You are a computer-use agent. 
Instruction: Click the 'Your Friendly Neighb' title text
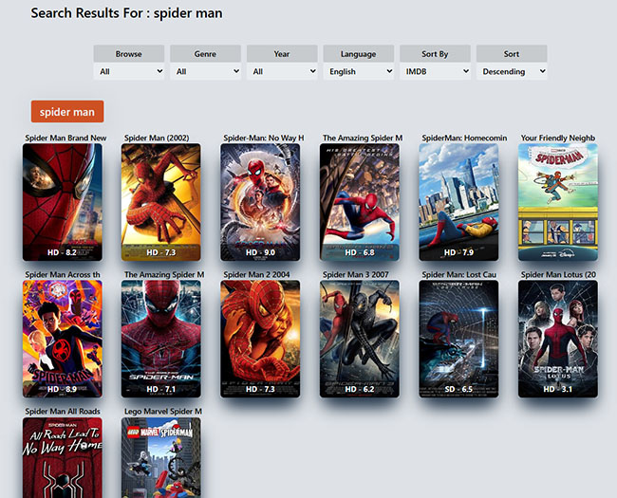click(558, 138)
